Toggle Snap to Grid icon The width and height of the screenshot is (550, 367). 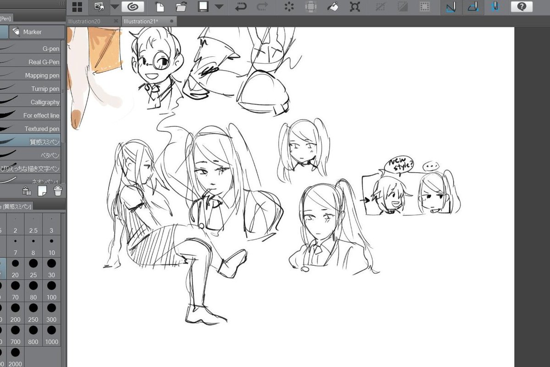tap(495, 7)
